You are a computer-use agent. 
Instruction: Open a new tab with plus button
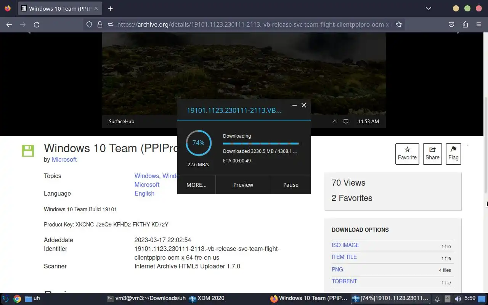click(x=110, y=8)
